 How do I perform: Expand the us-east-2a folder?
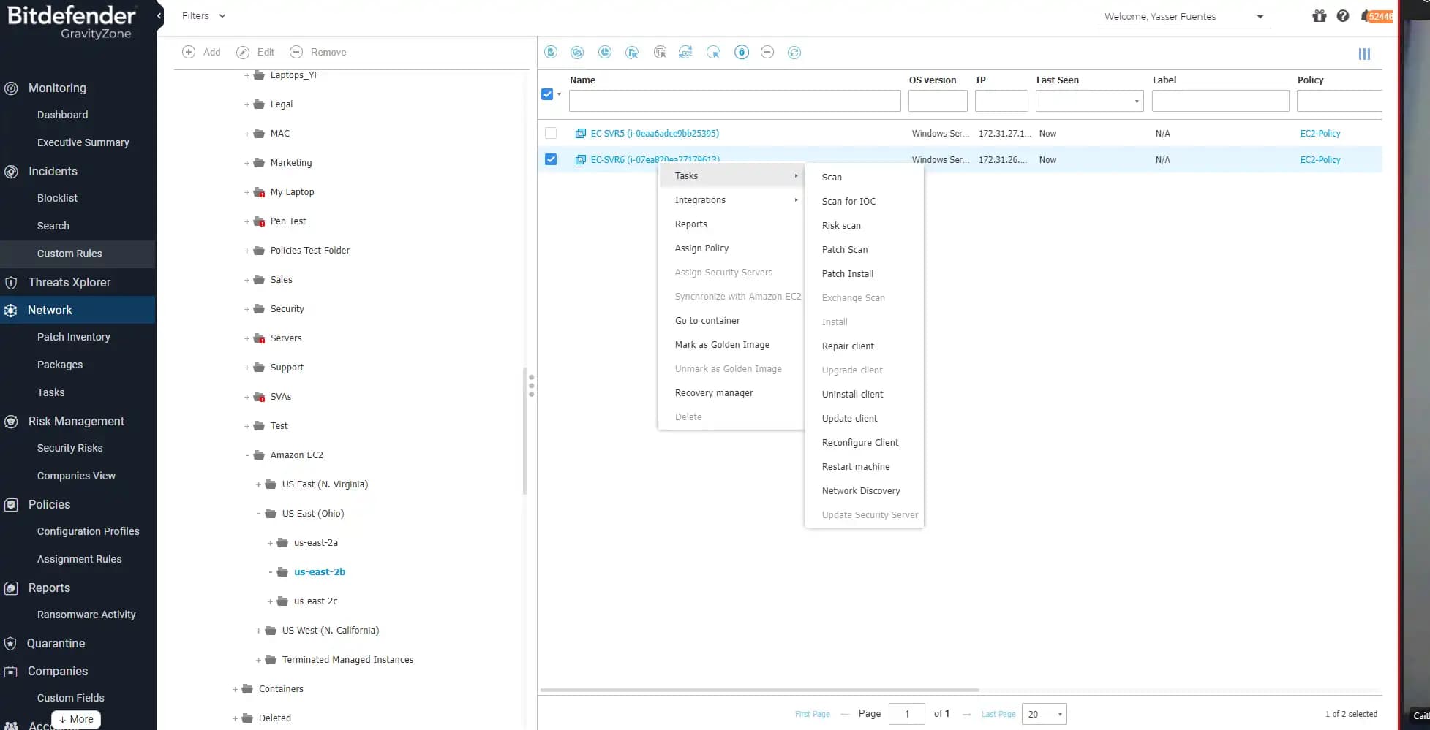tap(270, 543)
